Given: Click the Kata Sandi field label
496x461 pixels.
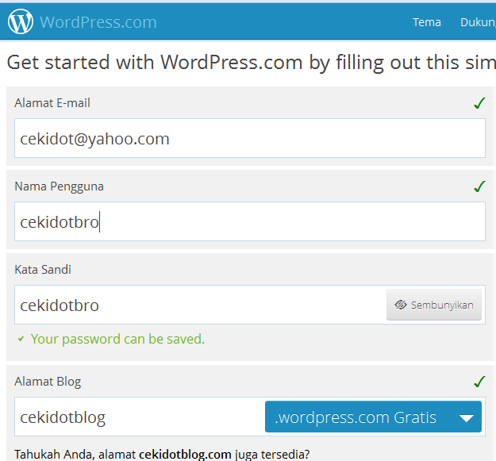Looking at the screenshot, I should [x=43, y=270].
